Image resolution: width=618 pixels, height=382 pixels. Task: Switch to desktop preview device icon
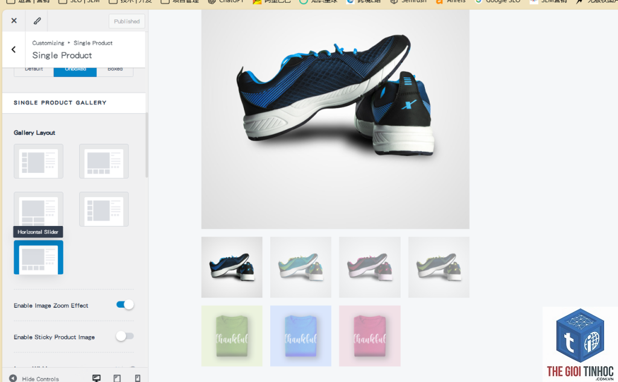96,378
